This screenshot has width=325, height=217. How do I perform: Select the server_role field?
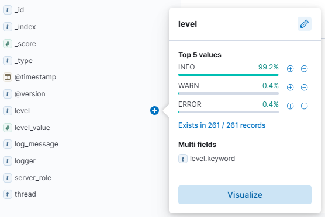pyautogui.click(x=33, y=178)
